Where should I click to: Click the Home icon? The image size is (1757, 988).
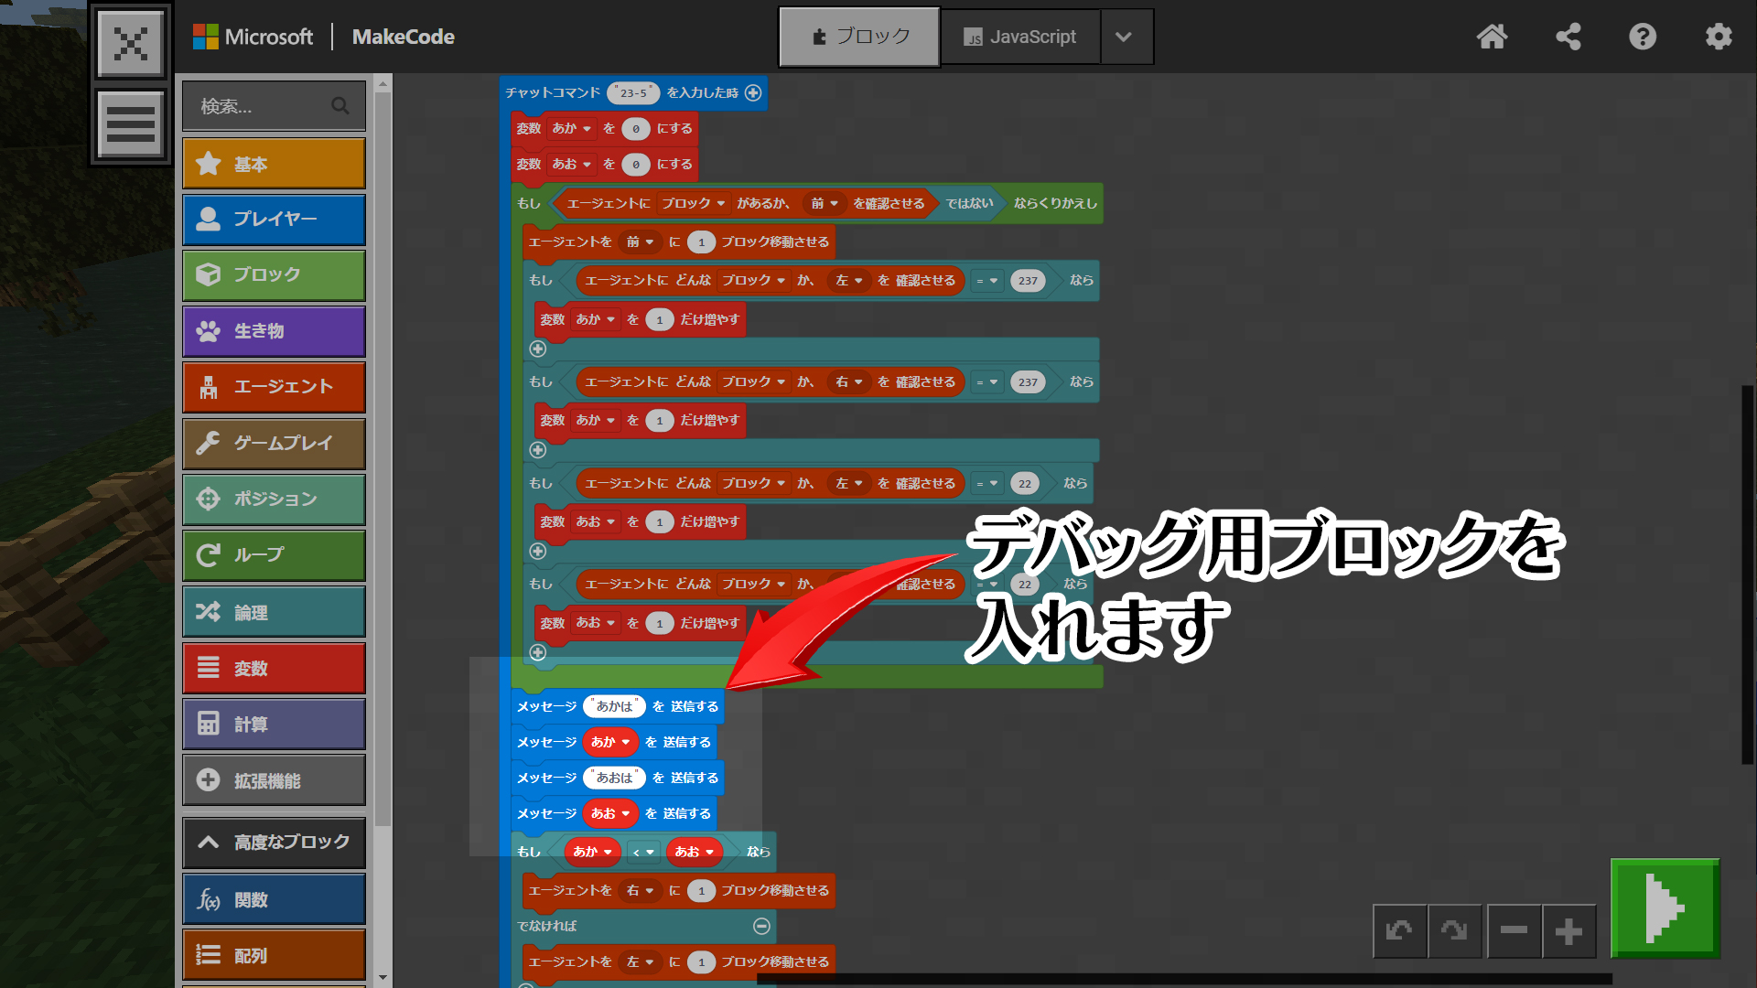click(1492, 37)
